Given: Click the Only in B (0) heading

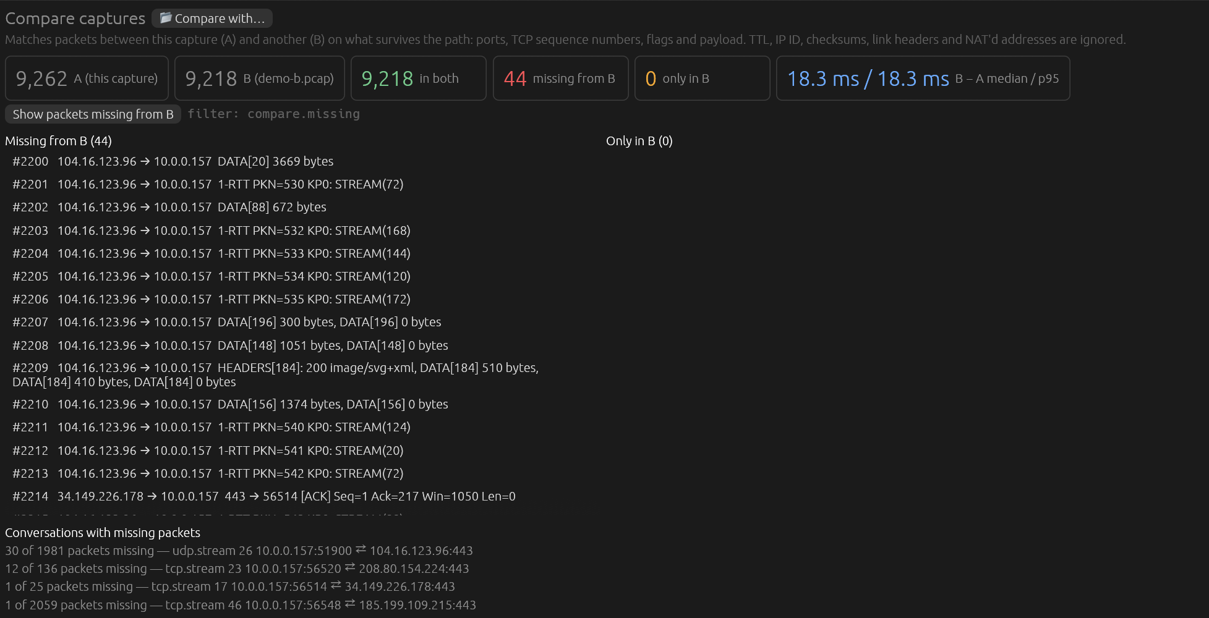Looking at the screenshot, I should 639,141.
